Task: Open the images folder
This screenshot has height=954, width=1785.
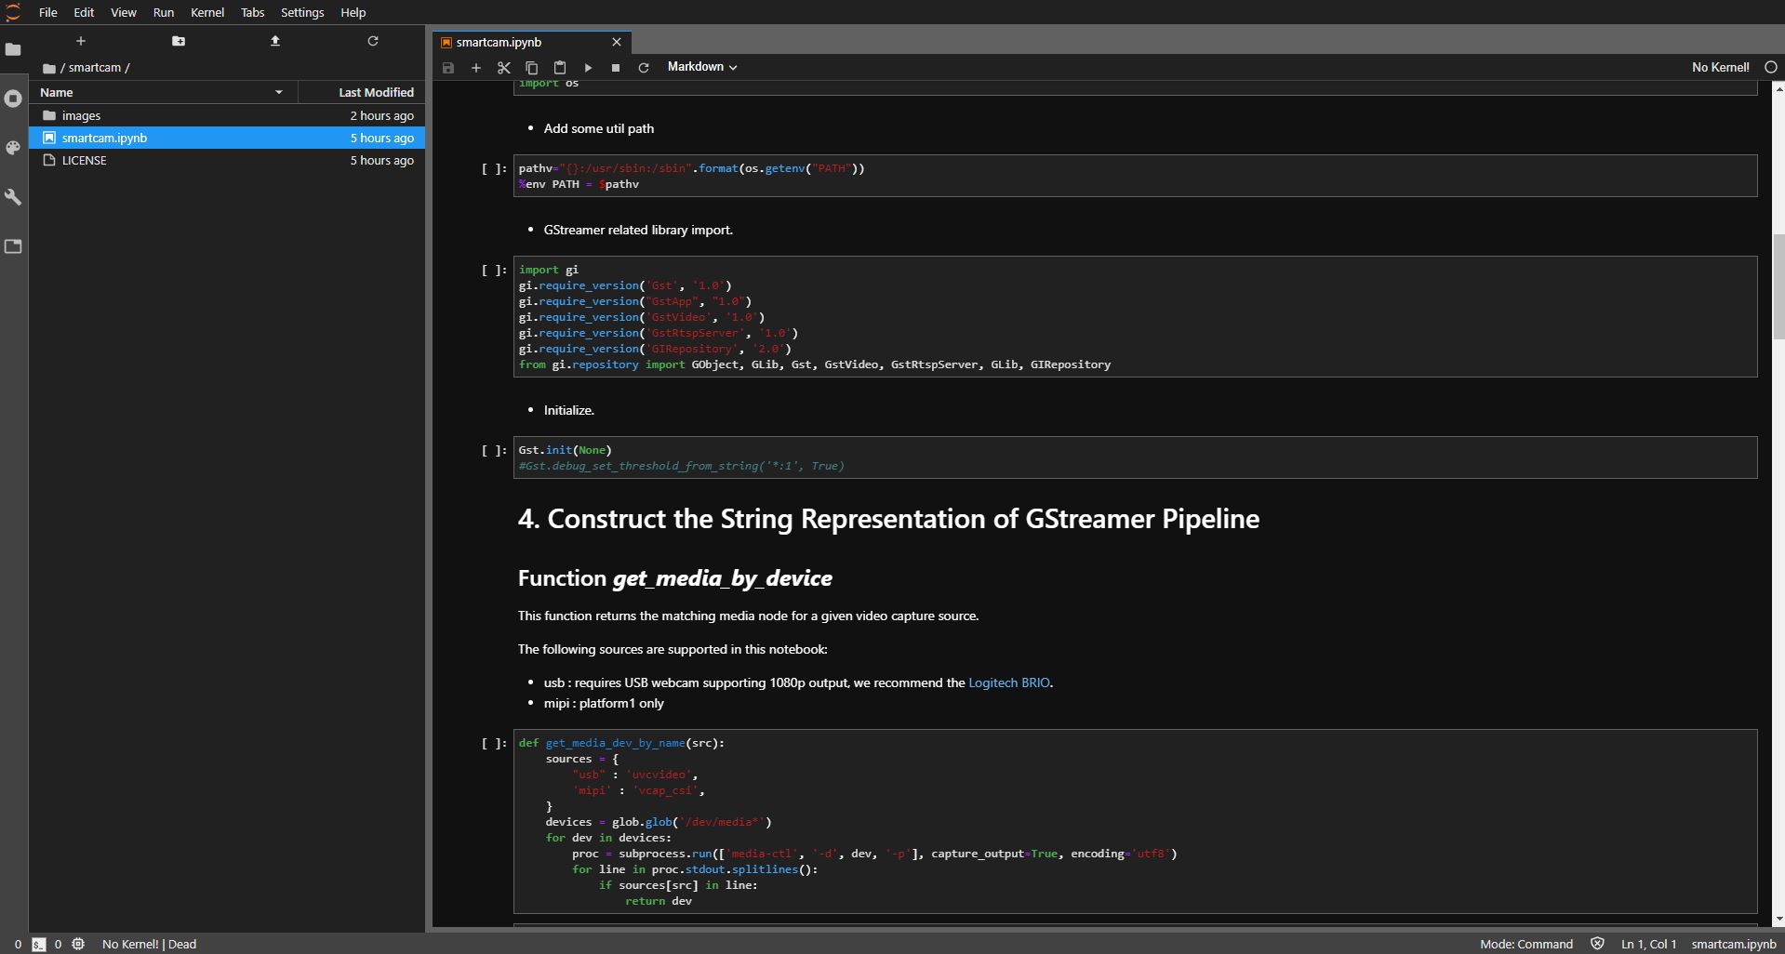Action: click(81, 115)
